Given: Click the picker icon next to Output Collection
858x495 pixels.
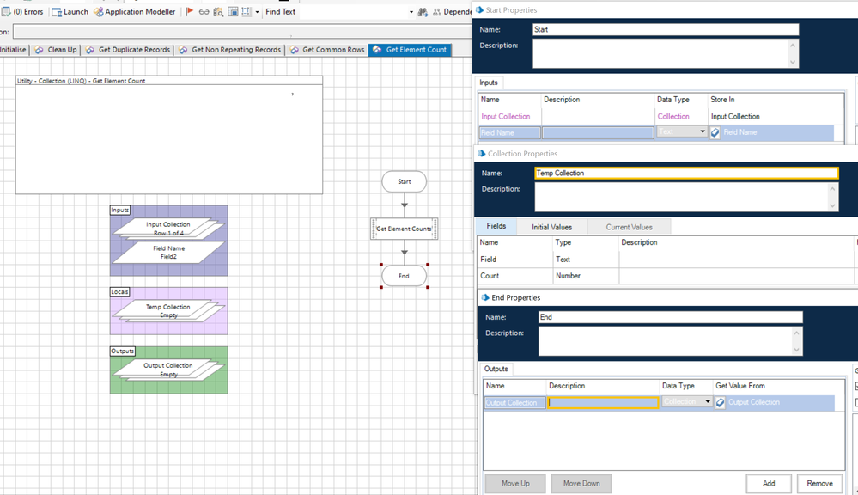Looking at the screenshot, I should pos(721,402).
